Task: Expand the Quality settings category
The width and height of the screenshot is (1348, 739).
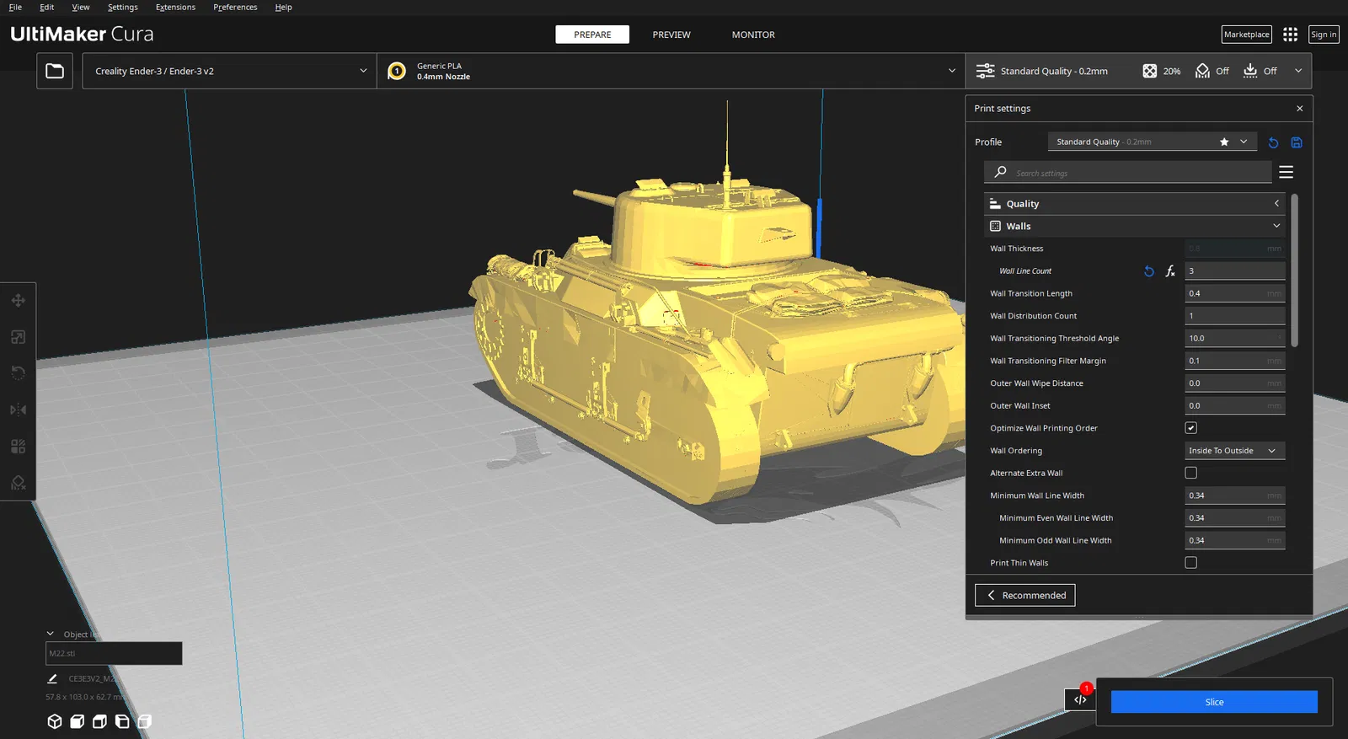Action: tap(1134, 204)
